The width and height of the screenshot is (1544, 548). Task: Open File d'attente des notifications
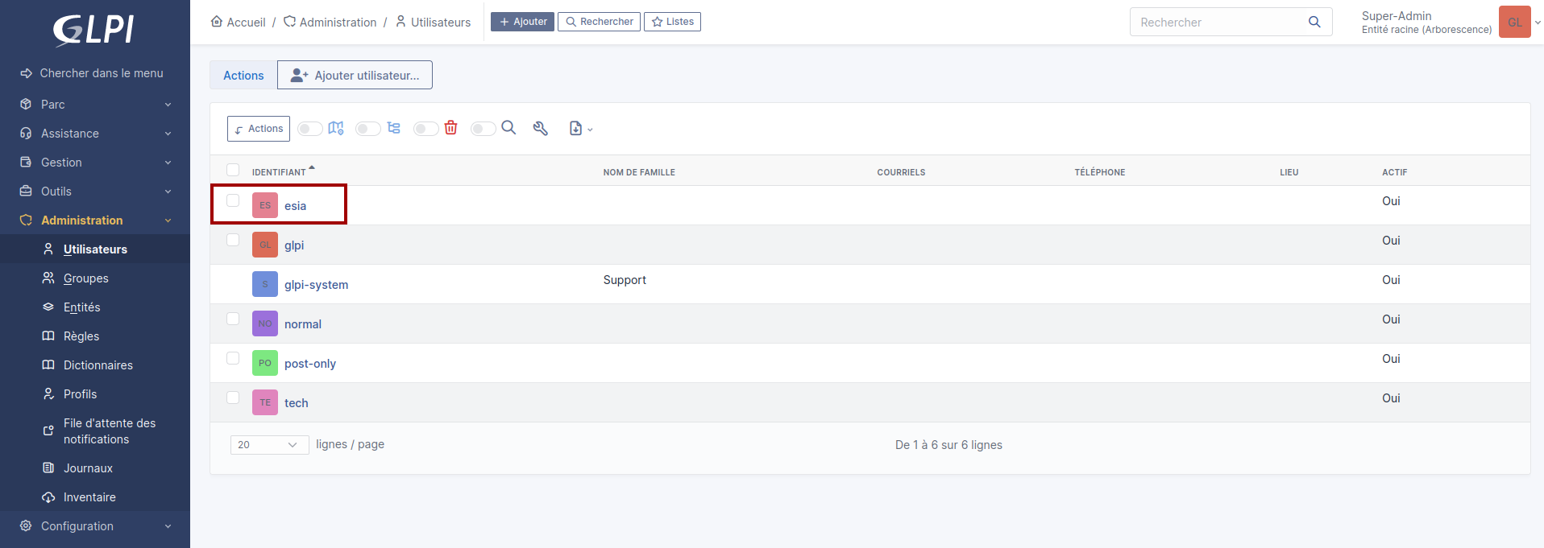pos(110,431)
